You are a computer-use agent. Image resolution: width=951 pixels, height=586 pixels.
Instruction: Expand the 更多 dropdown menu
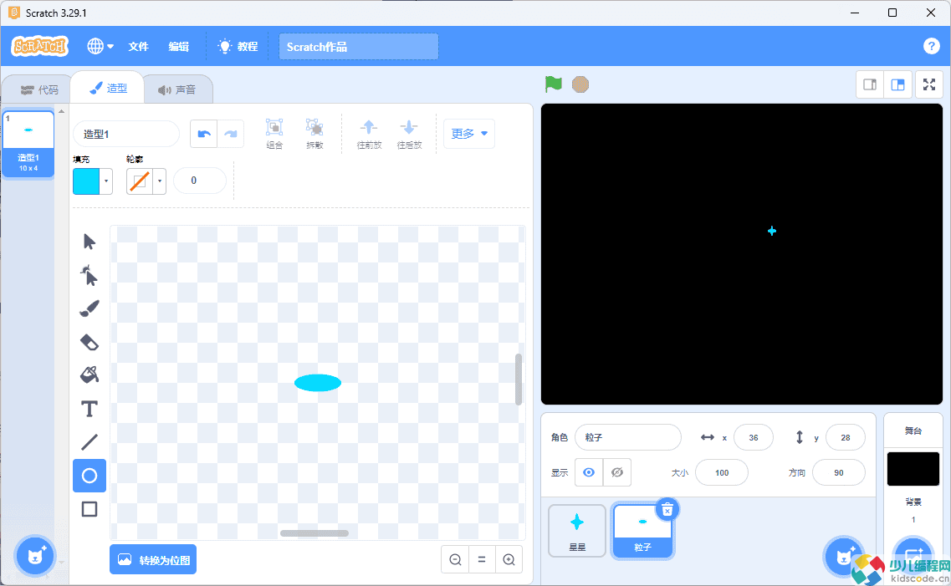pos(468,134)
